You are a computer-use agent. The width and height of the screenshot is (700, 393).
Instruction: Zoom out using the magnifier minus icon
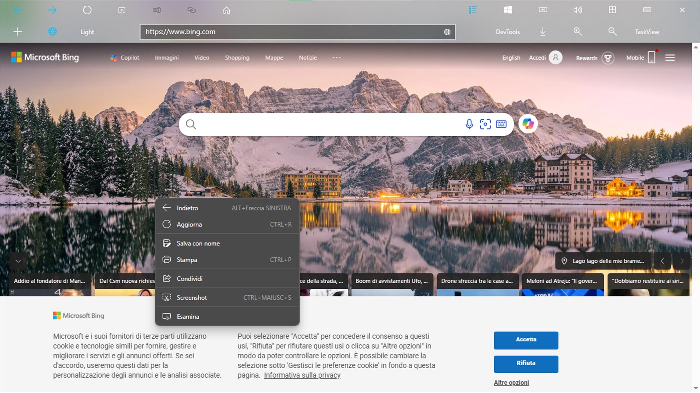[612, 32]
